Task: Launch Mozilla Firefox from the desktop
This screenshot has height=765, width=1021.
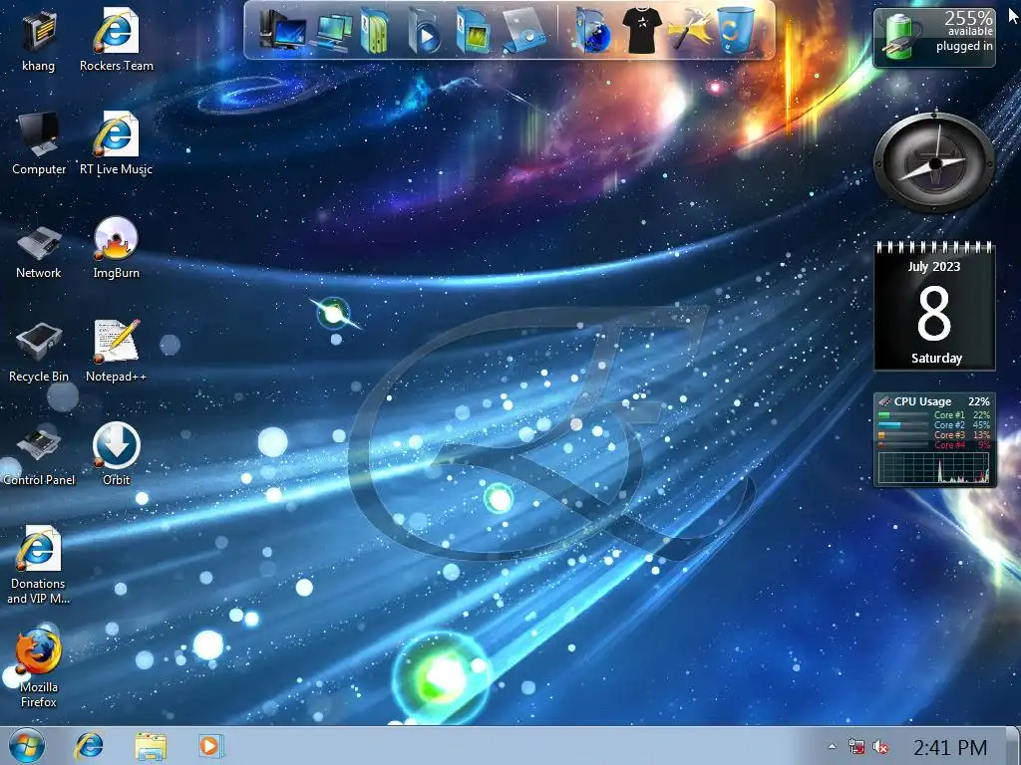Action: pos(39,668)
